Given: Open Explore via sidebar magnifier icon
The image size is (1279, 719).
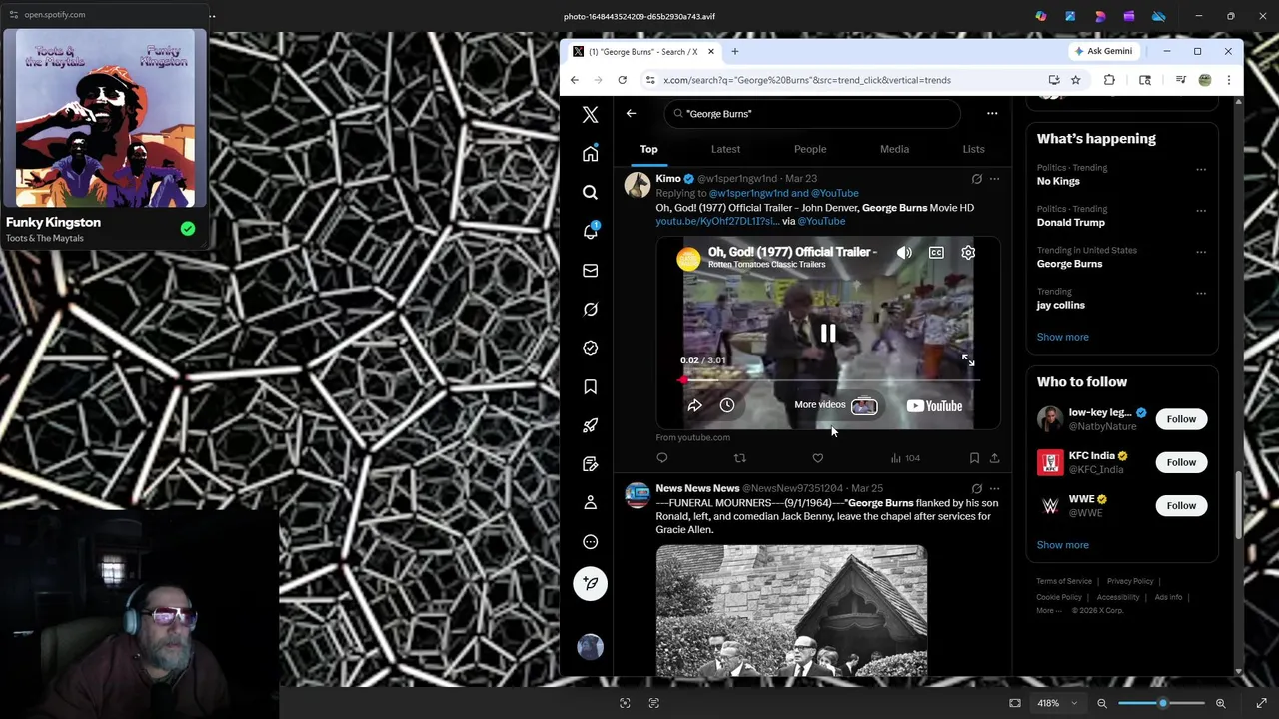Looking at the screenshot, I should click(x=590, y=192).
